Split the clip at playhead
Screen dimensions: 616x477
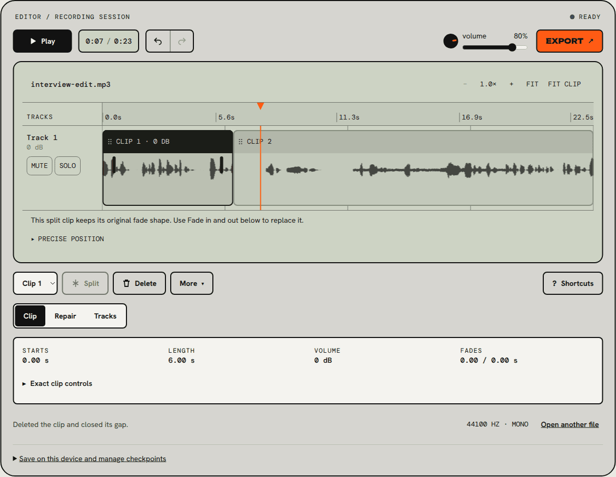click(x=85, y=283)
